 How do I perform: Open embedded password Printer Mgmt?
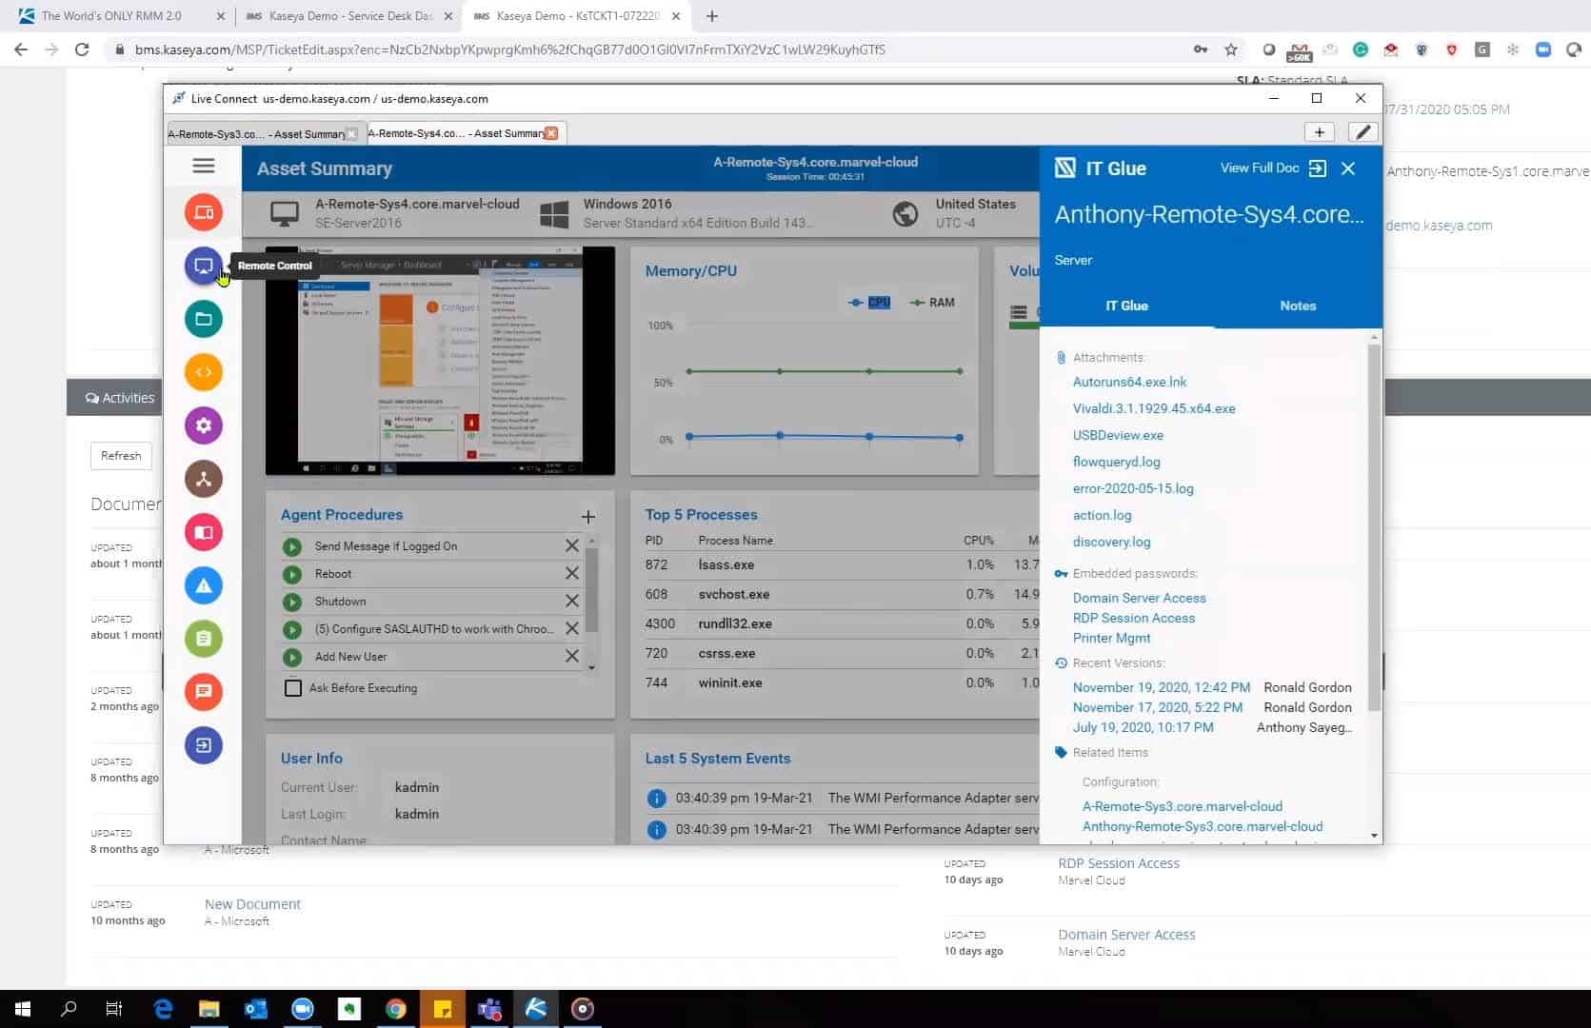(x=1111, y=638)
